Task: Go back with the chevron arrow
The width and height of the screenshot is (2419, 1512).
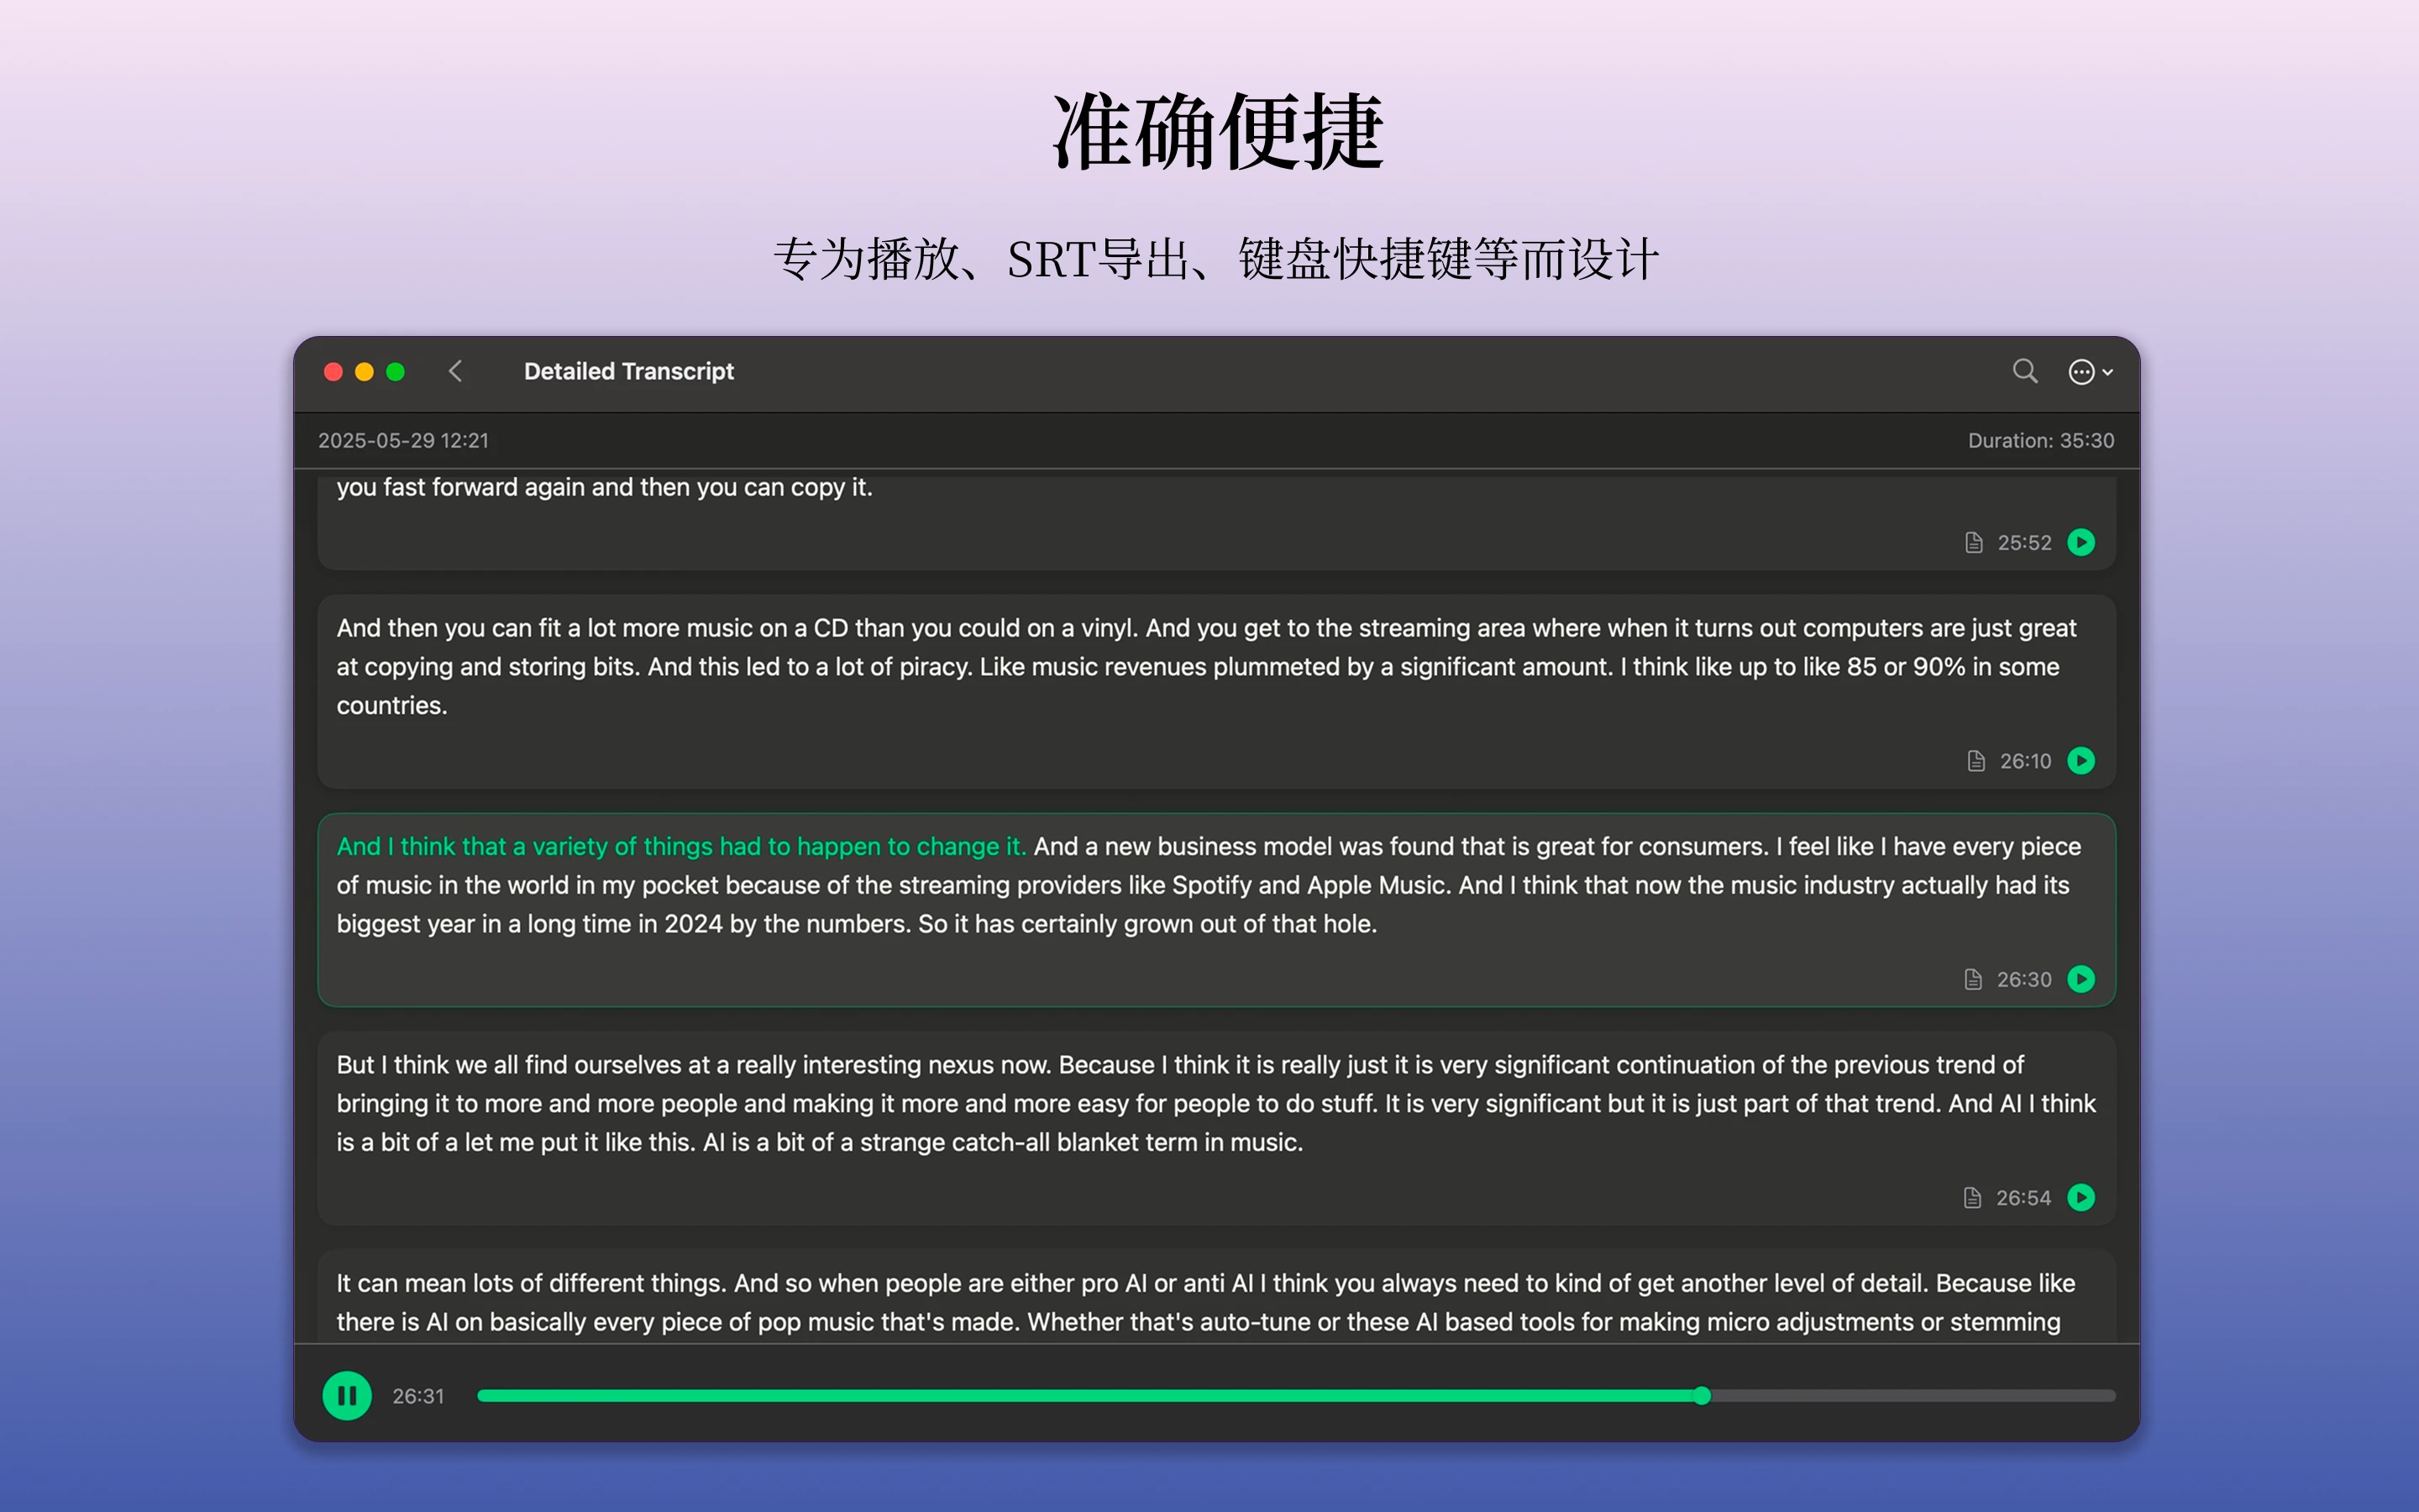Action: 454,372
